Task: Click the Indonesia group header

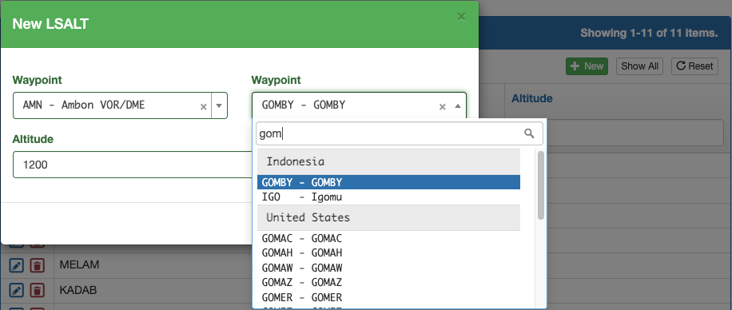Action: [x=388, y=161]
